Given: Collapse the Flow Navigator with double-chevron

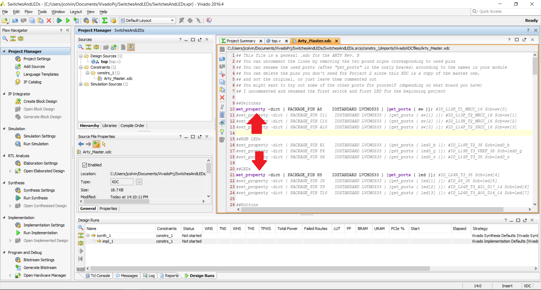Looking at the screenshot, I should click(68, 30).
